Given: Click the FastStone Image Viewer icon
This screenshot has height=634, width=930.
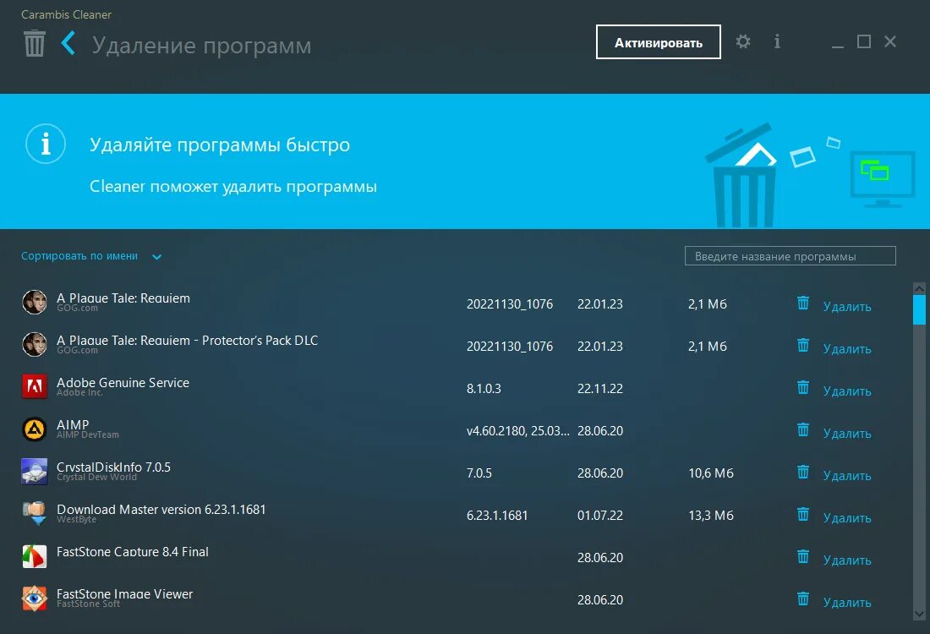Looking at the screenshot, I should pyautogui.click(x=34, y=598).
